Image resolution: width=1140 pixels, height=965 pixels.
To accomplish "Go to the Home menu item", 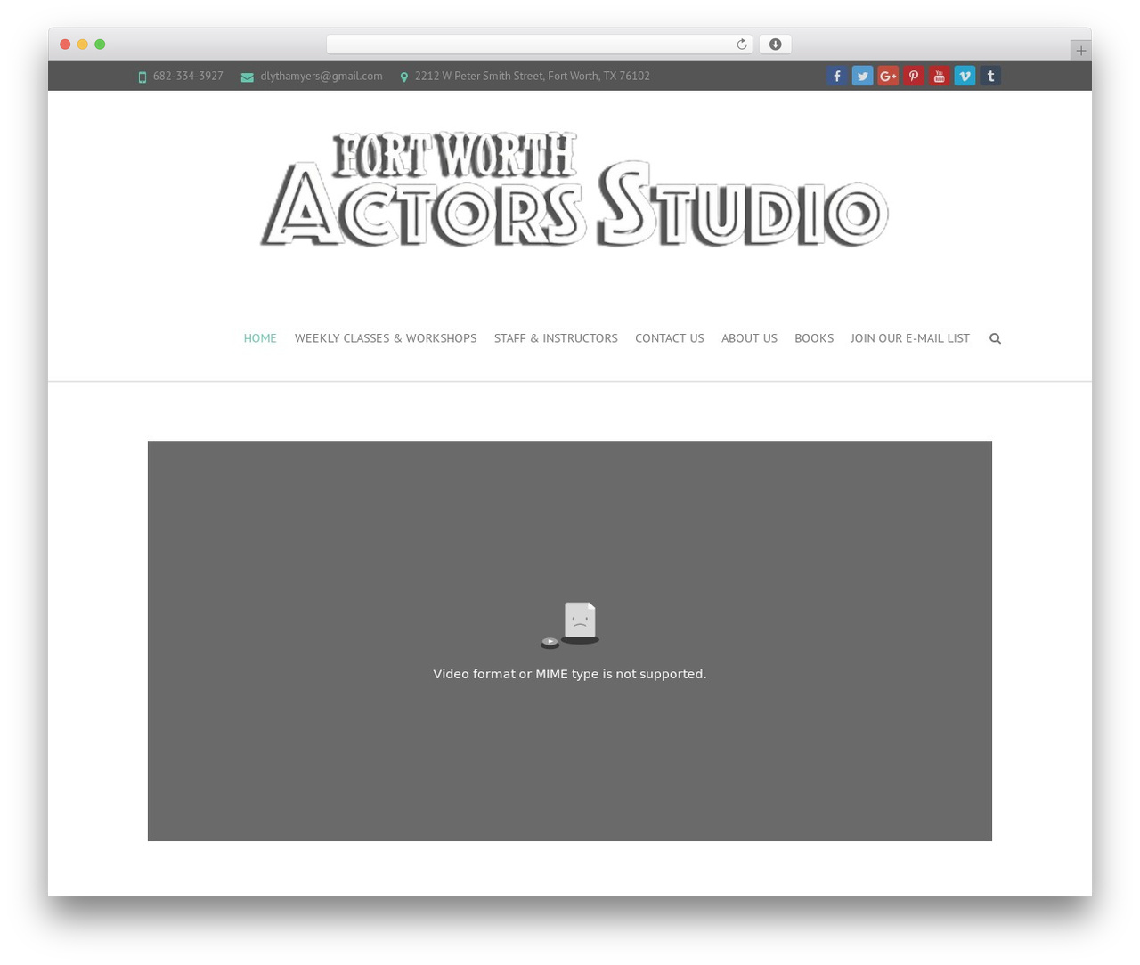I will pos(260,338).
